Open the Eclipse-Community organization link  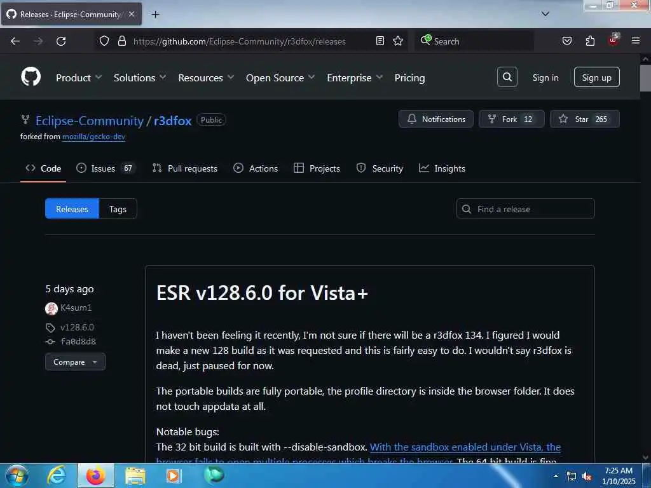[89, 121]
